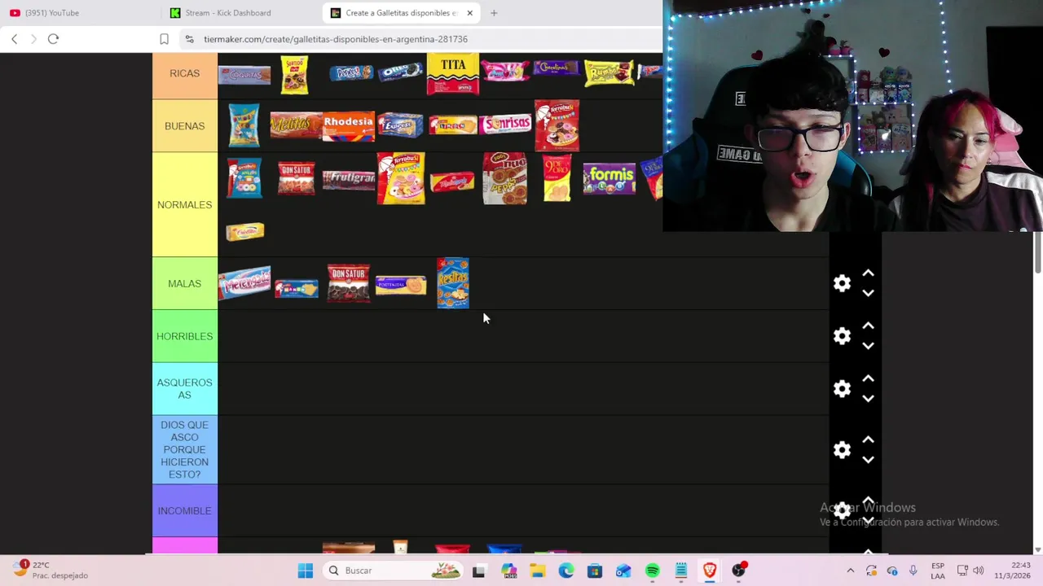Open Microsoft Store from the taskbar
Image resolution: width=1043 pixels, height=586 pixels.
pos(595,571)
